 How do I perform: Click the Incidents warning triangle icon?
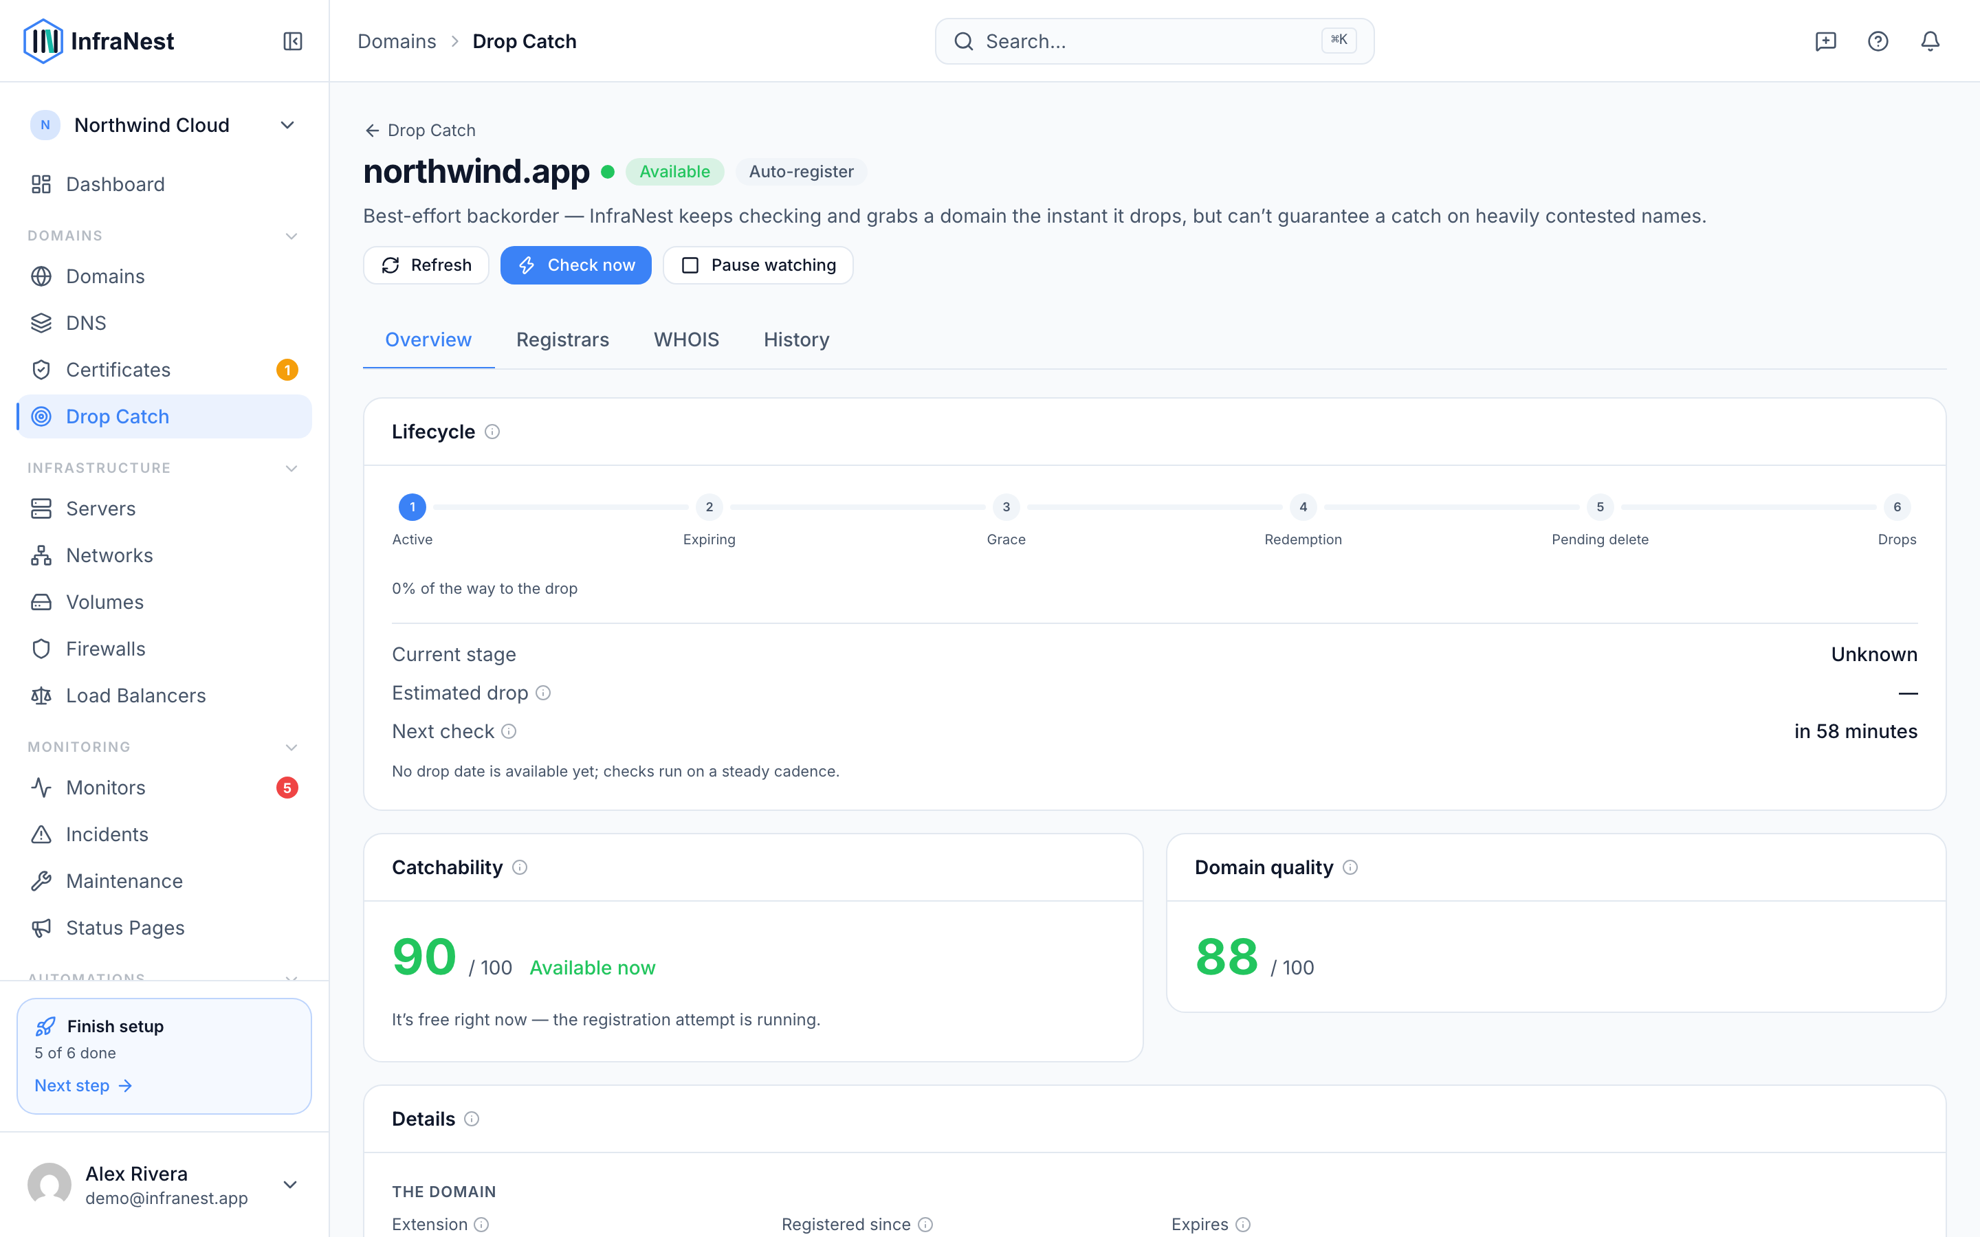coord(41,834)
